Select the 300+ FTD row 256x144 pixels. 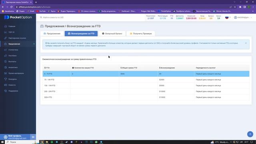click(146, 97)
